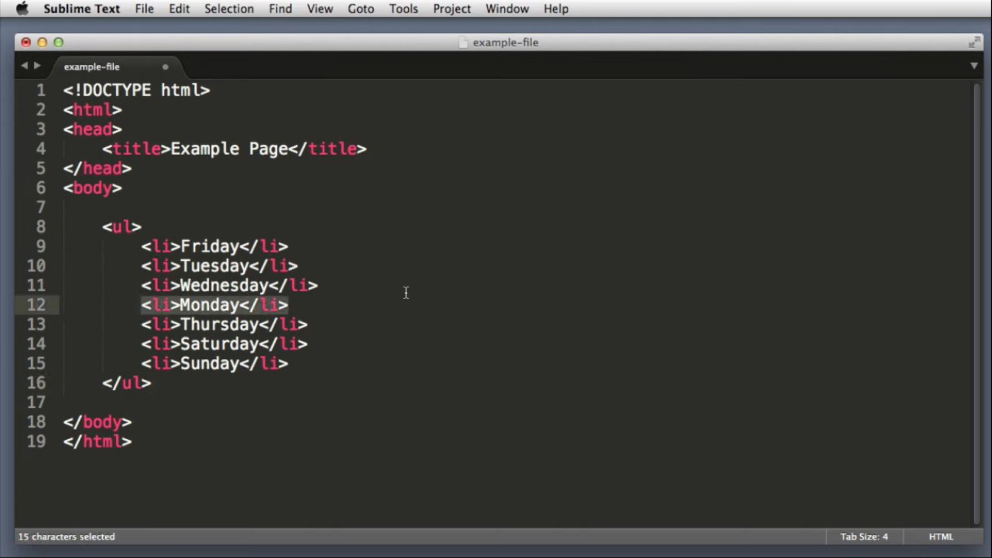Viewport: 992px width, 558px height.
Task: Open the Tools menu for build options
Action: tap(403, 8)
